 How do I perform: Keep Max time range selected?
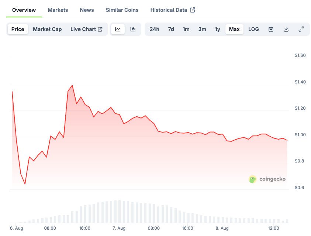pos(234,29)
